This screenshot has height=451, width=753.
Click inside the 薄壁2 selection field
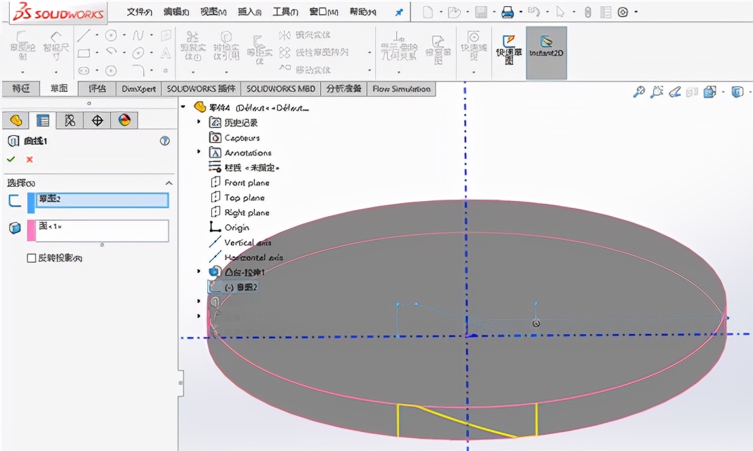point(102,200)
